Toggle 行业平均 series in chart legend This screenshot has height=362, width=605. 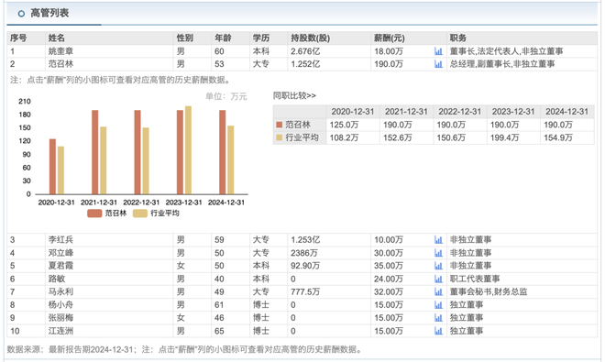click(x=156, y=214)
